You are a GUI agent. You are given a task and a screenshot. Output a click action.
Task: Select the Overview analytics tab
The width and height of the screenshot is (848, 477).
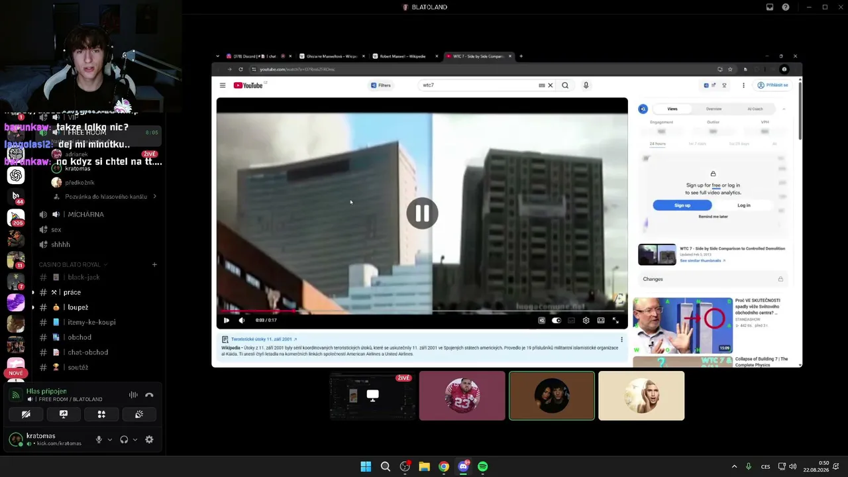(x=714, y=109)
